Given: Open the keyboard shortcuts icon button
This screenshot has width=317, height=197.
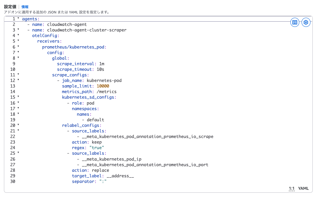Looking at the screenshot, I should [x=295, y=22].
